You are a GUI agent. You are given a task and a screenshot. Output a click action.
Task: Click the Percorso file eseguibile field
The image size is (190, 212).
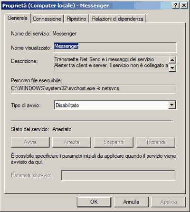point(93,89)
